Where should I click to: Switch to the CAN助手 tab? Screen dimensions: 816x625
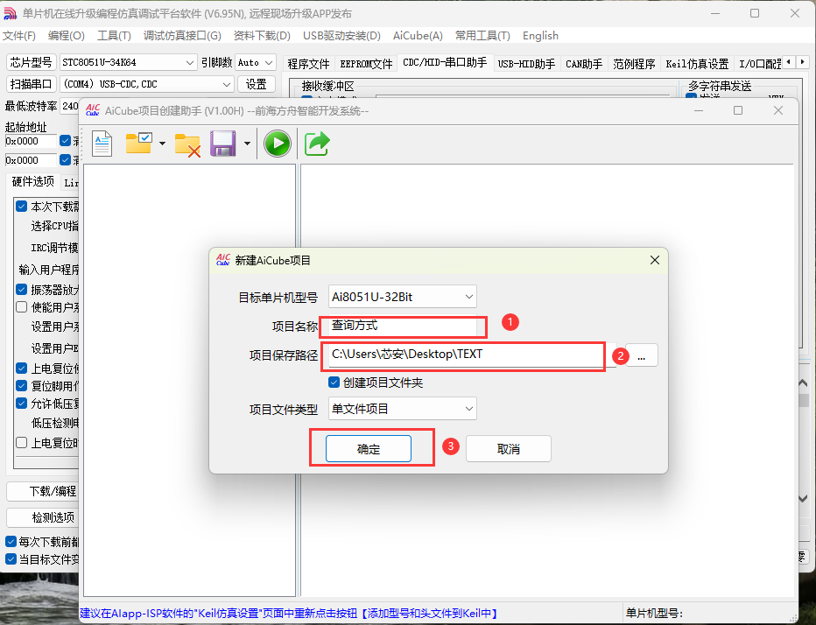click(x=584, y=64)
